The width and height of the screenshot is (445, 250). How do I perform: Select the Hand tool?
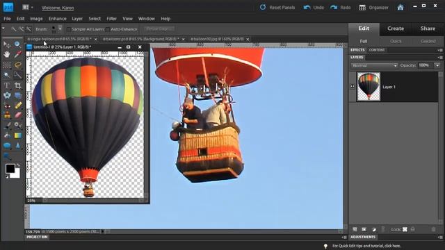coord(7,54)
